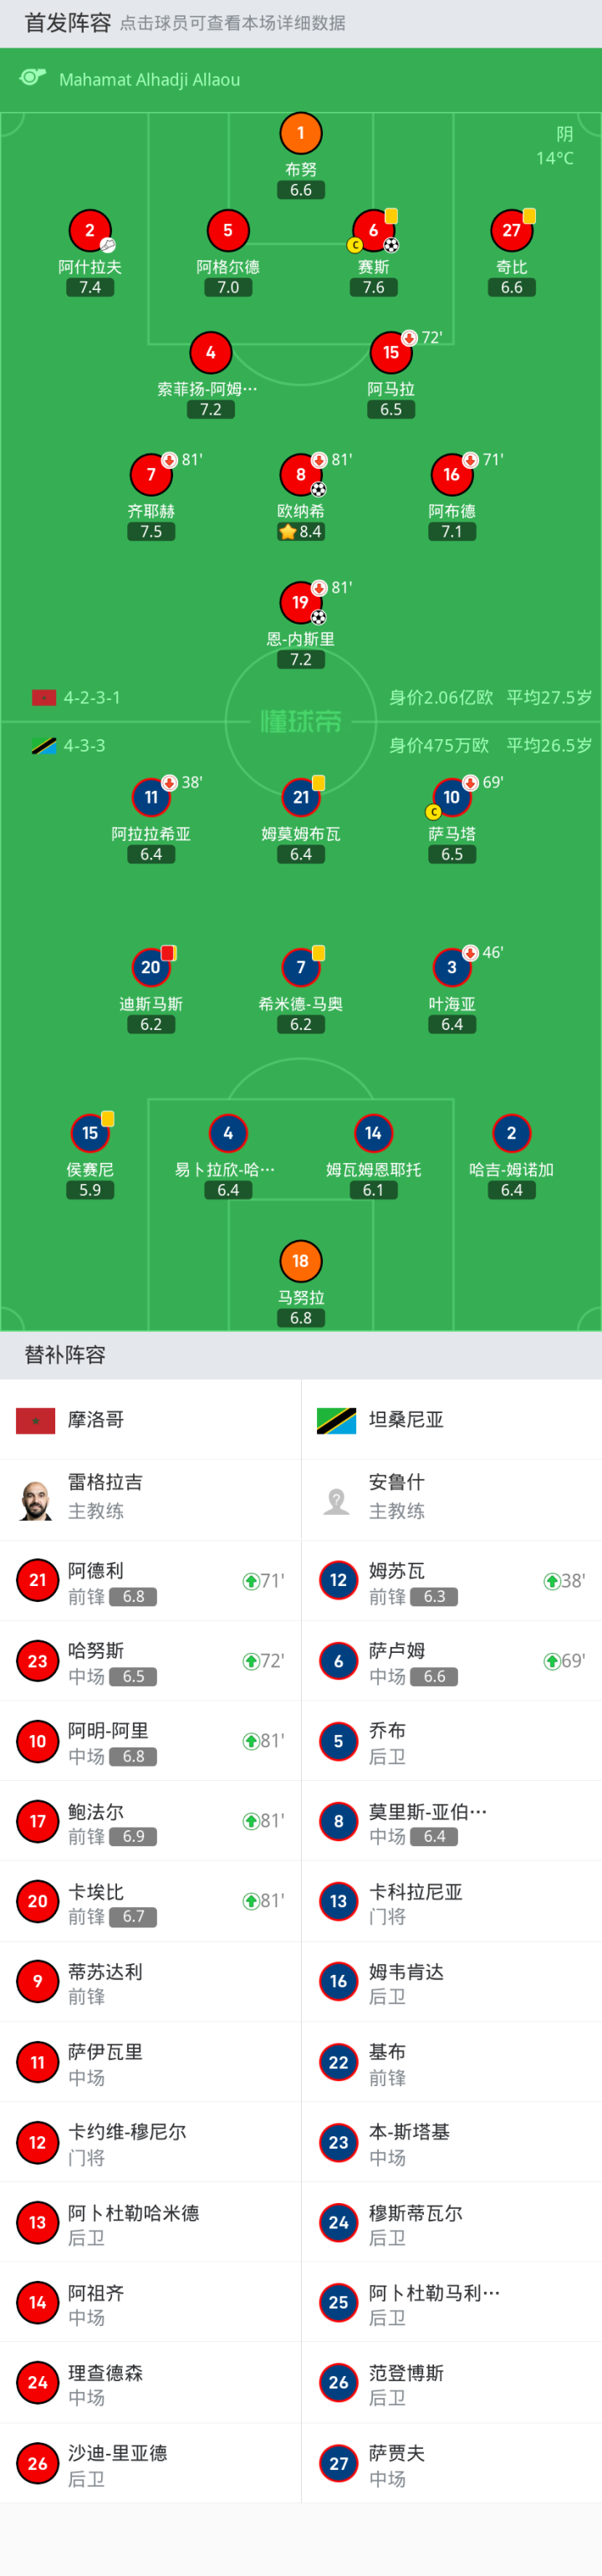Select top-rated player 欧纳希 number 8
Image resolution: width=602 pixels, height=2576 pixels.
300,475
